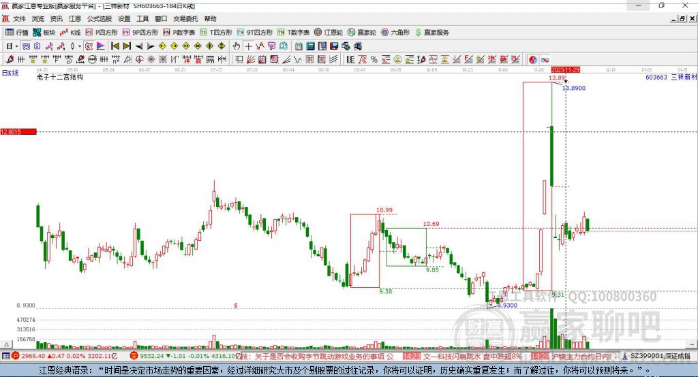Open the 9T四方形 tool

tap(255, 33)
